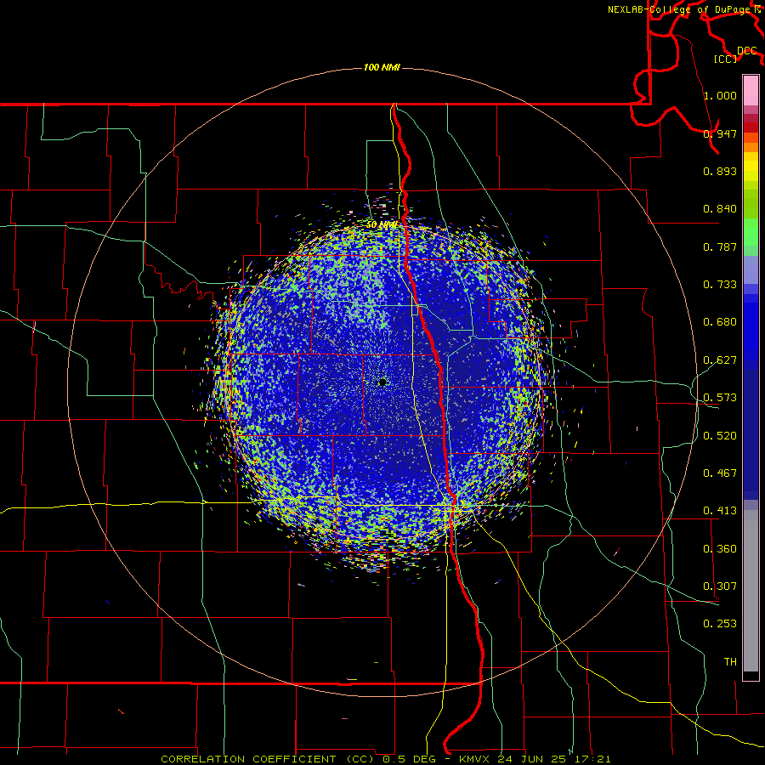Click the 0.360 scale value

tap(720, 549)
